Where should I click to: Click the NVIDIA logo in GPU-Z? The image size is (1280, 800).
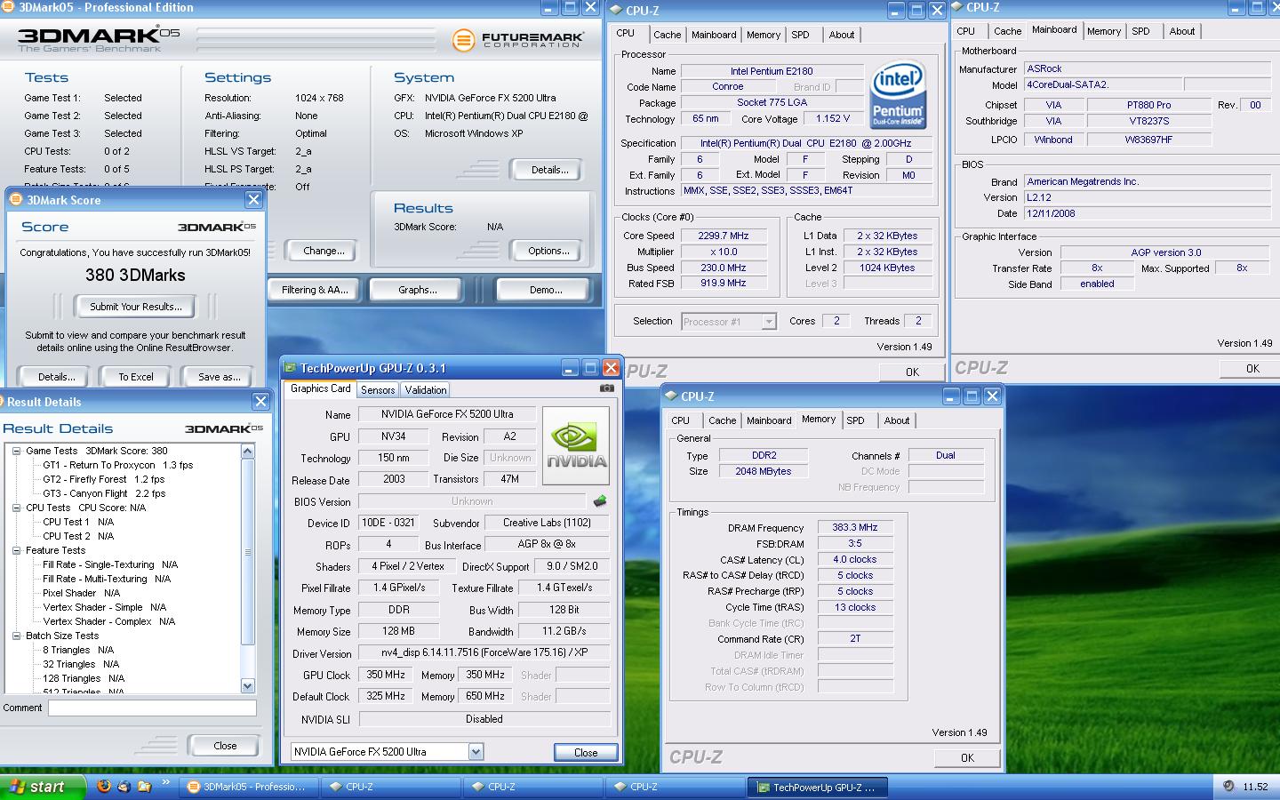(576, 445)
